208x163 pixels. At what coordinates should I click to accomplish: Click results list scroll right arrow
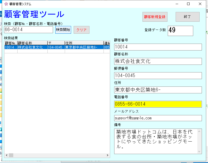point(108,155)
